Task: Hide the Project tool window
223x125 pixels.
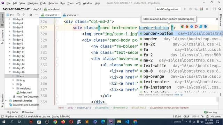Action: tap(36, 15)
